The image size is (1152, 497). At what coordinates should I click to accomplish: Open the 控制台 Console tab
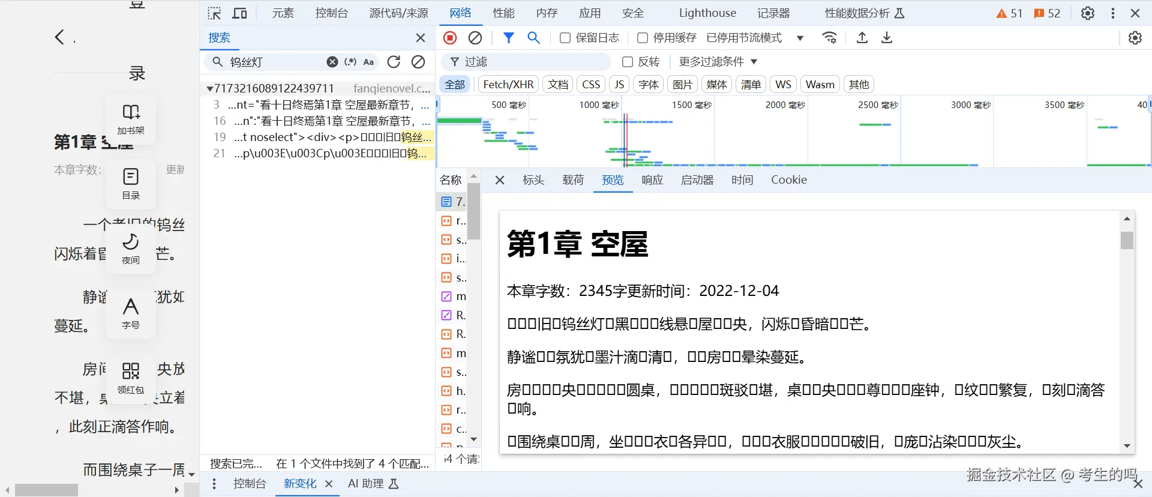[x=332, y=13]
